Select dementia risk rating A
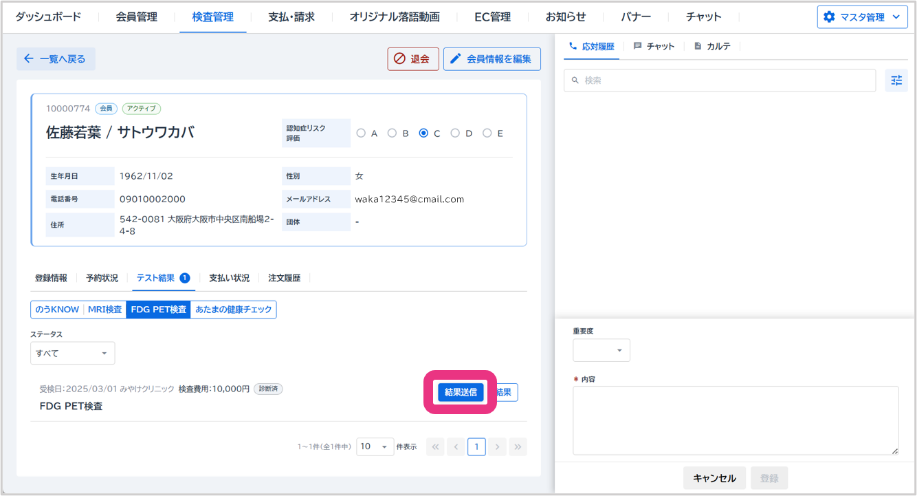917x496 pixels. (362, 133)
